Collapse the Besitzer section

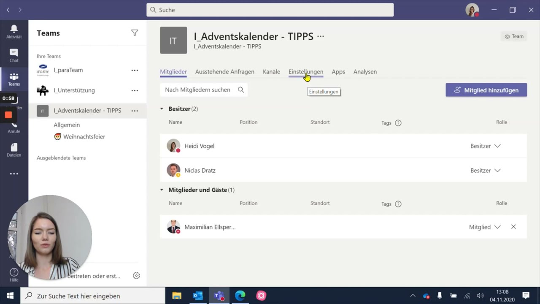162,109
